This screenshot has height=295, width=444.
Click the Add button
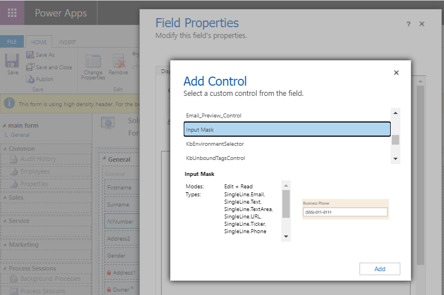pos(380,269)
